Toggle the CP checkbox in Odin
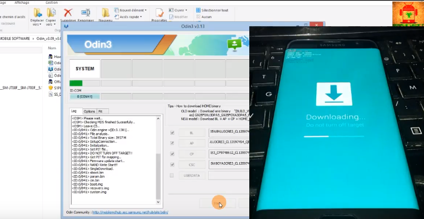The width and height of the screenshot is (424, 219). 172,154
